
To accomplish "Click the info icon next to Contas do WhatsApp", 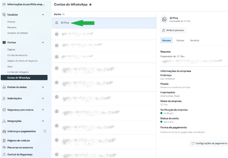I will click(x=90, y=4).
